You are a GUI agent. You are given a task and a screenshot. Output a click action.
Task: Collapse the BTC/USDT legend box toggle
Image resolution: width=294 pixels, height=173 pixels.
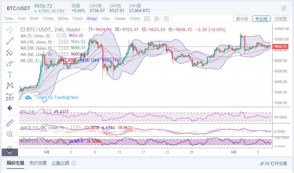tap(23, 29)
